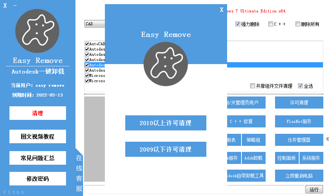
Task: Uncheck the AutoCAD list item checkbox
Action: click(x=87, y=44)
